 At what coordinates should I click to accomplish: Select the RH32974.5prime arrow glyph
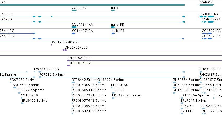(99, 82)
